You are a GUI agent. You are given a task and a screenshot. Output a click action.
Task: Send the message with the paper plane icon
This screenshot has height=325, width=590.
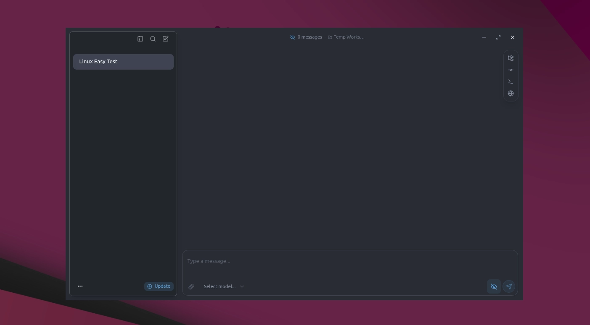509,286
